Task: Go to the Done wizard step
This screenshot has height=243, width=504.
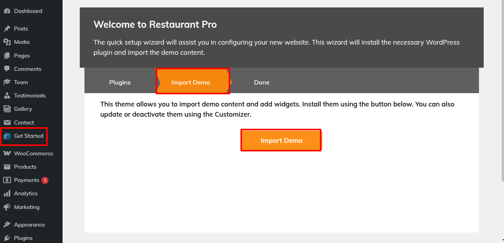Action: pyautogui.click(x=262, y=82)
